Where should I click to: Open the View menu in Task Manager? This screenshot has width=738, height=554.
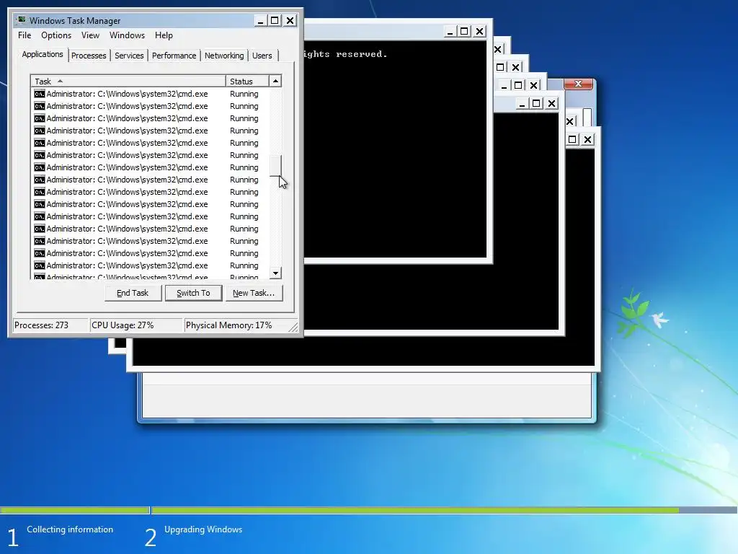90,35
